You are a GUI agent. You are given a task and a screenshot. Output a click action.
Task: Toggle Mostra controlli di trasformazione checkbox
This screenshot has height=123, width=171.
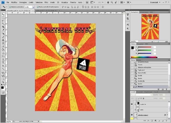pyautogui.click(x=38, y=7)
